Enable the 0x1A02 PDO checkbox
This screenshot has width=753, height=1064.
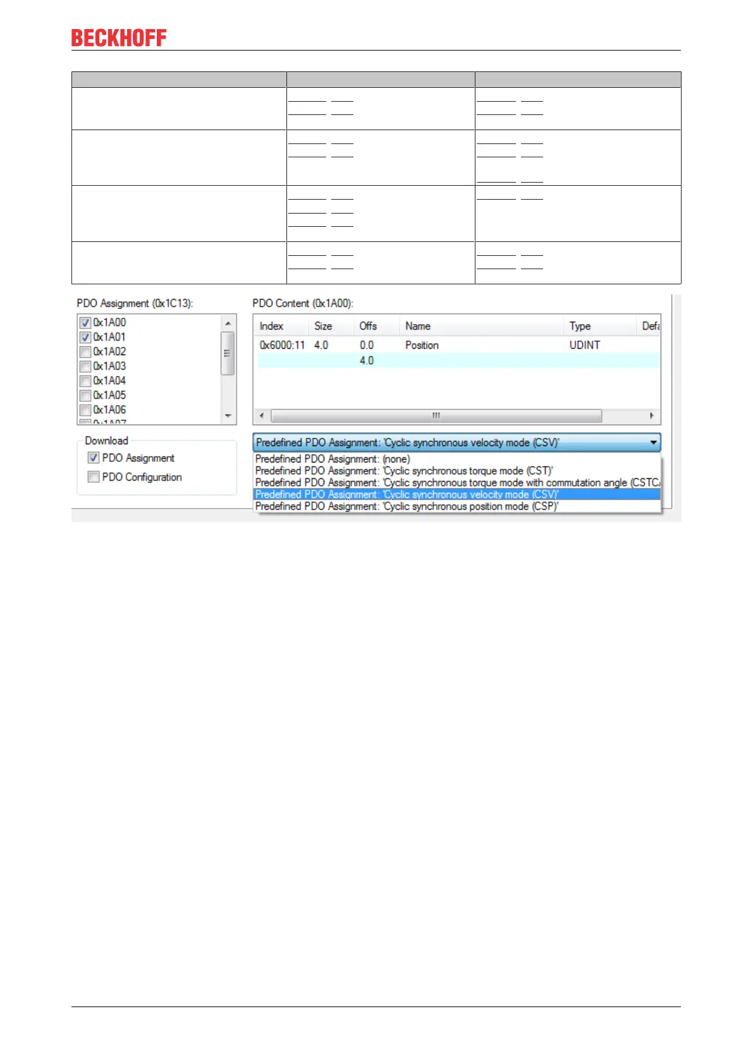tap(85, 352)
